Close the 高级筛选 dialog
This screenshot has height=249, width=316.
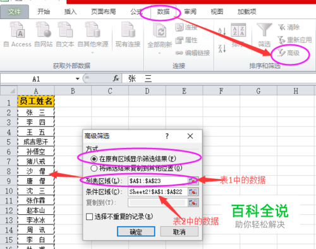[190, 136]
